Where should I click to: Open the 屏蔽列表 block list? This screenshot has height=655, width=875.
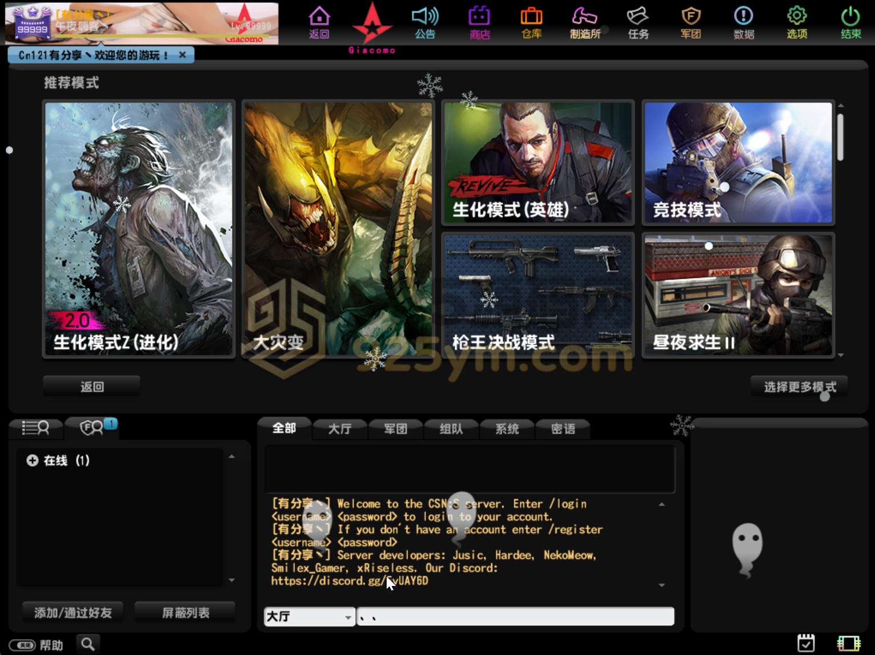click(186, 613)
